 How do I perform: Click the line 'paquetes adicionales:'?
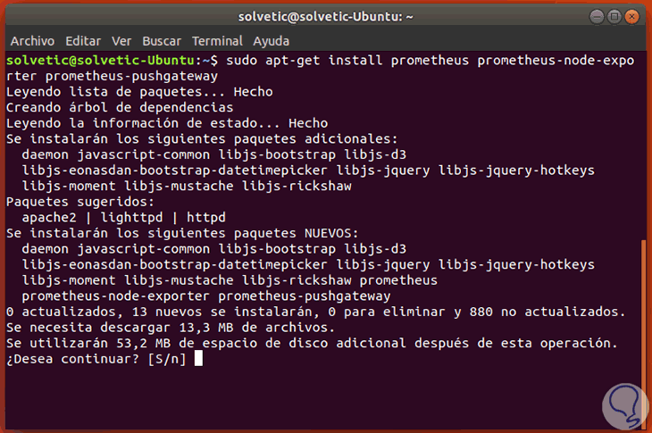point(202,138)
